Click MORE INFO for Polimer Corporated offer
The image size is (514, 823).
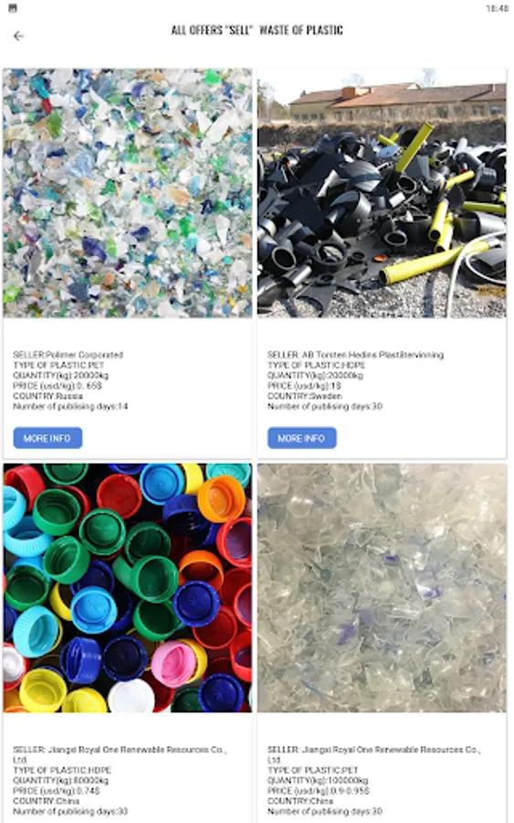pyautogui.click(x=47, y=438)
